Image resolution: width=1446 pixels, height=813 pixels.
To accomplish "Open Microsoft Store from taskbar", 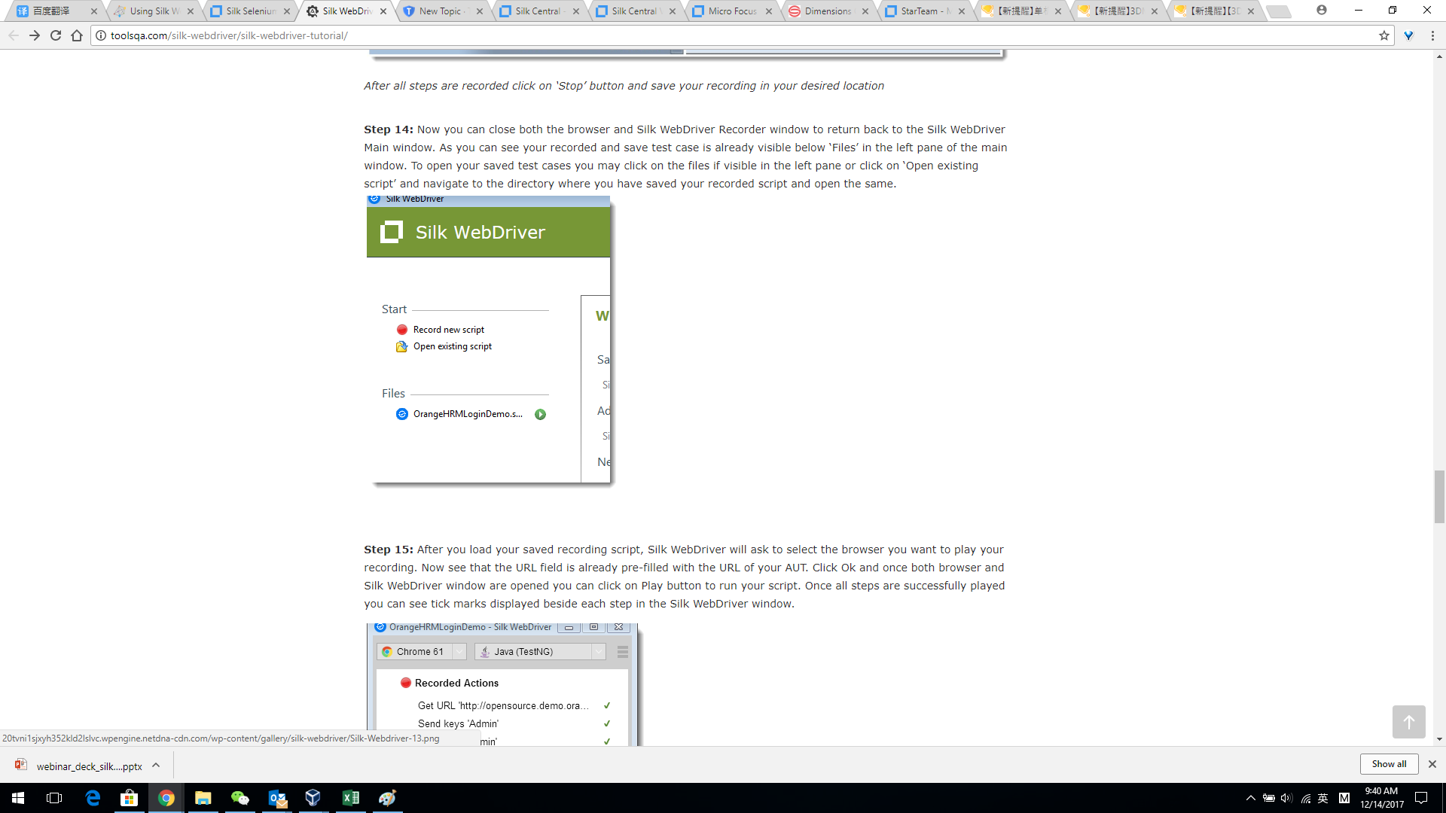I will [130, 798].
